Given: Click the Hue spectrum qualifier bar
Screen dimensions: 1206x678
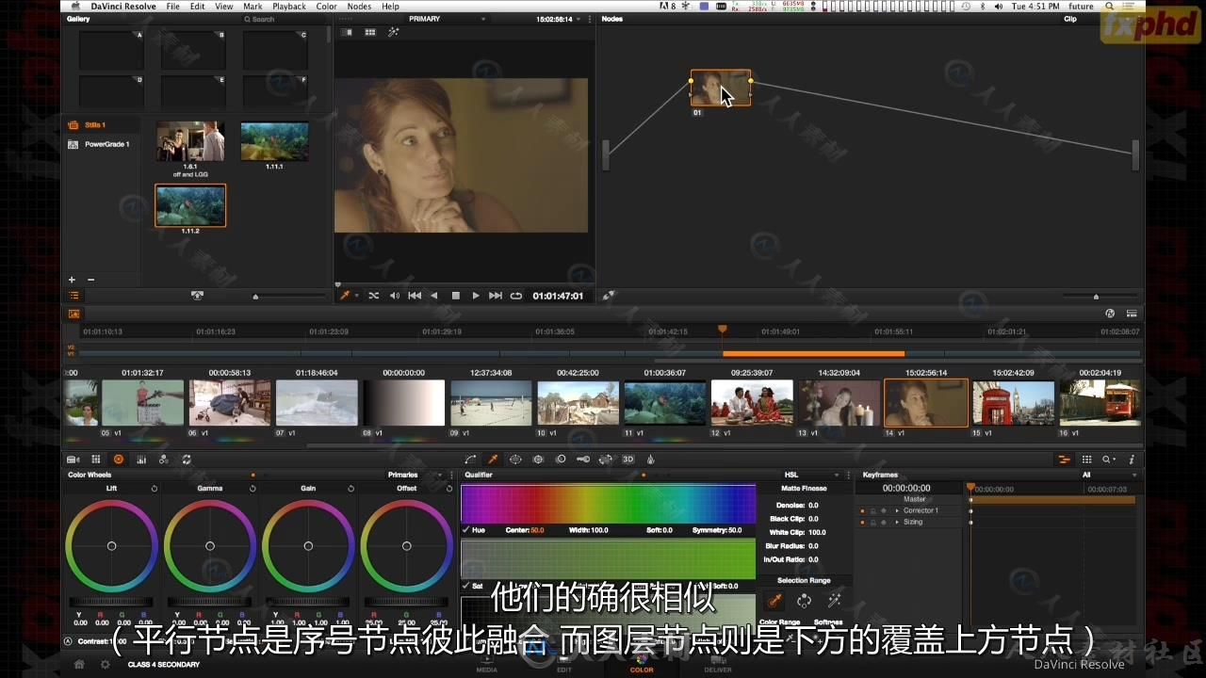Looking at the screenshot, I should click(x=608, y=504).
